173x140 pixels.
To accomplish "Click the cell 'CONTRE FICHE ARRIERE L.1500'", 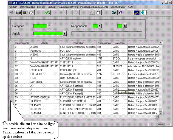I will click(78, 113).
